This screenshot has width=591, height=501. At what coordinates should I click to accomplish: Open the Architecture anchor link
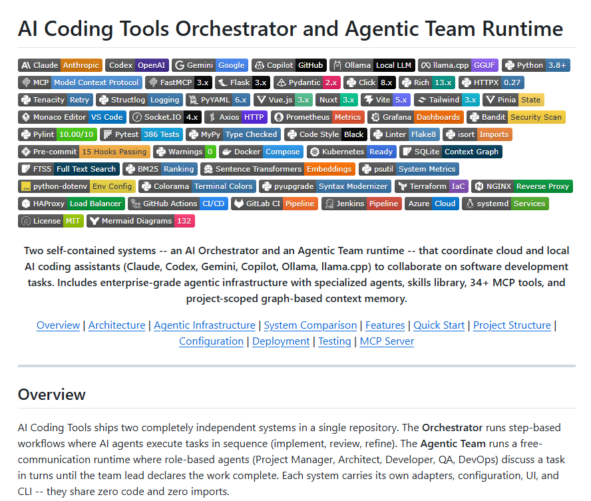(116, 325)
